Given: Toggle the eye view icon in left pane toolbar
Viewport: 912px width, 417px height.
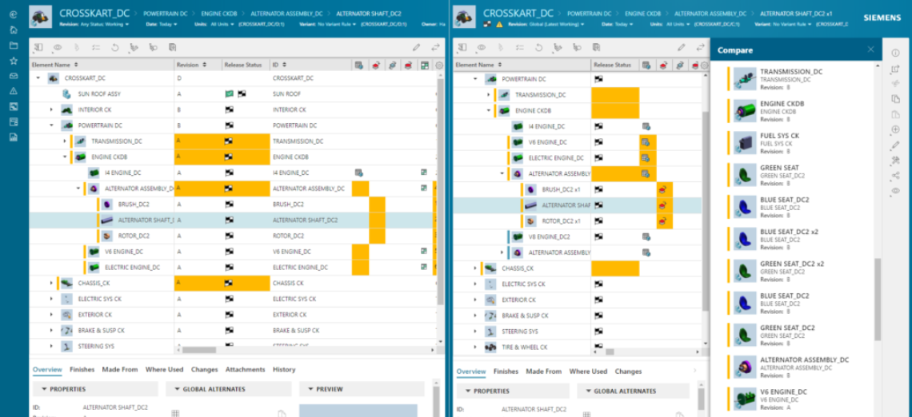Looking at the screenshot, I should click(x=58, y=48).
